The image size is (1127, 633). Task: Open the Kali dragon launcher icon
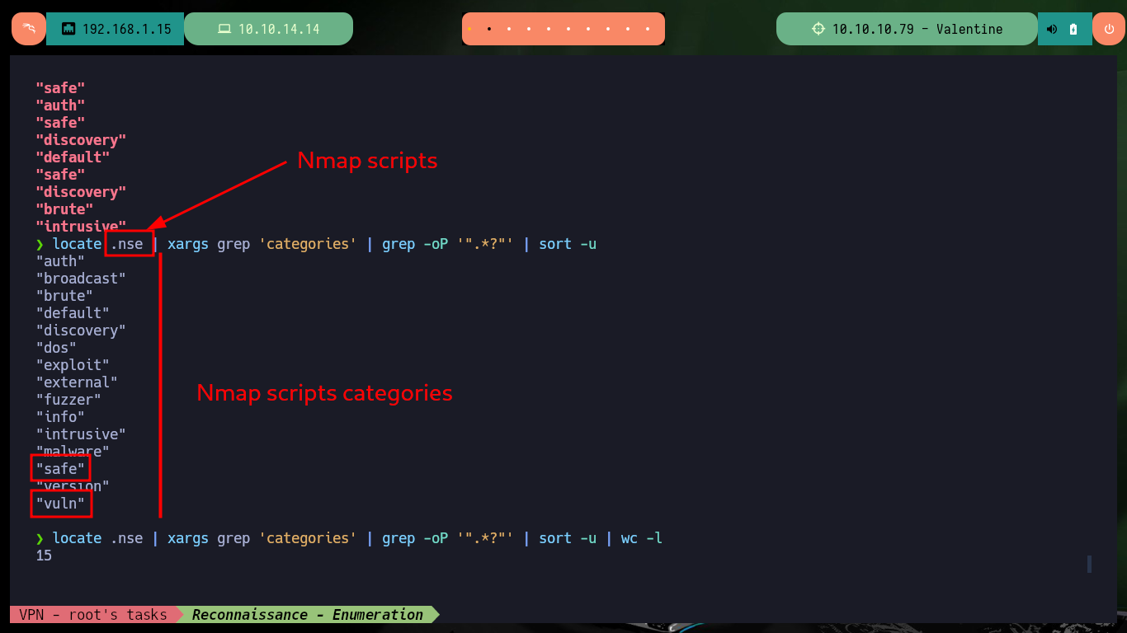pos(28,29)
